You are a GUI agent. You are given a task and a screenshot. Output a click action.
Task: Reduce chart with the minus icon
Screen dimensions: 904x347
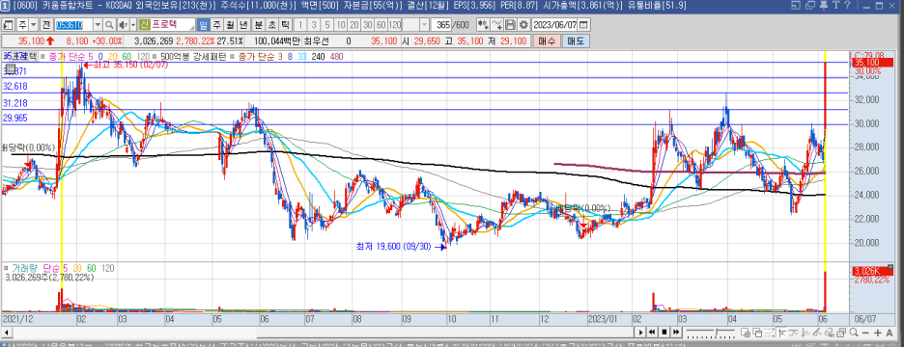coord(865,333)
